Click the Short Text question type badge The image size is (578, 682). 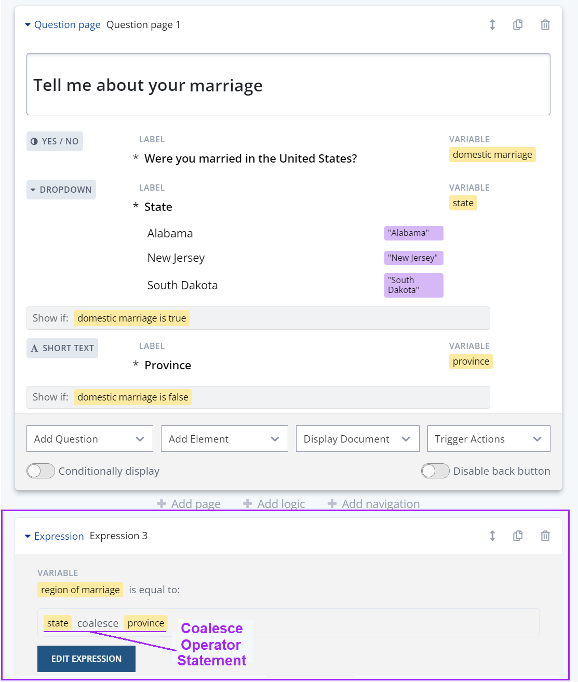pyautogui.click(x=62, y=348)
